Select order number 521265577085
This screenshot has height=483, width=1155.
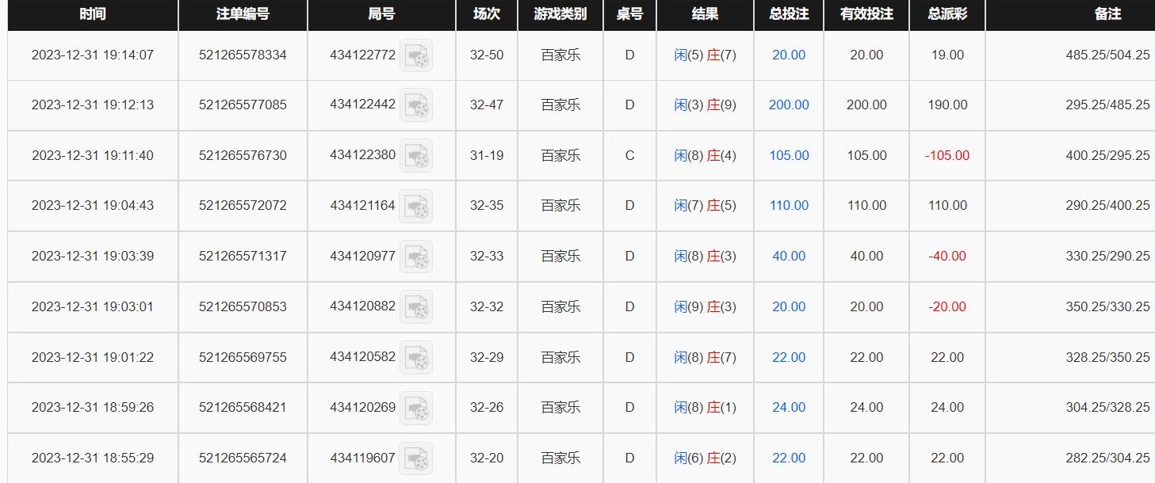click(x=243, y=105)
